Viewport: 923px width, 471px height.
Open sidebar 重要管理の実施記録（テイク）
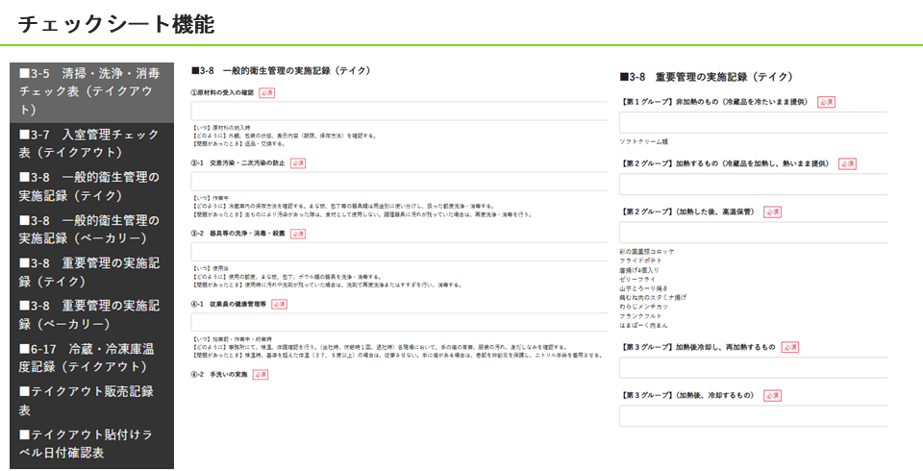click(92, 272)
